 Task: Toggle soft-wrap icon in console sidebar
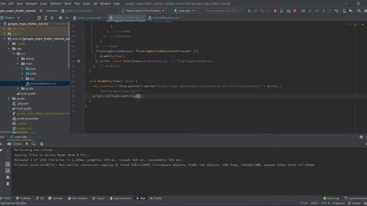pyautogui.click(x=7, y=164)
